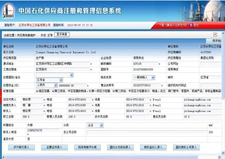This screenshot has width=225, height=159.
Task: Click the 退出 logout link
Action: (x=196, y=25)
